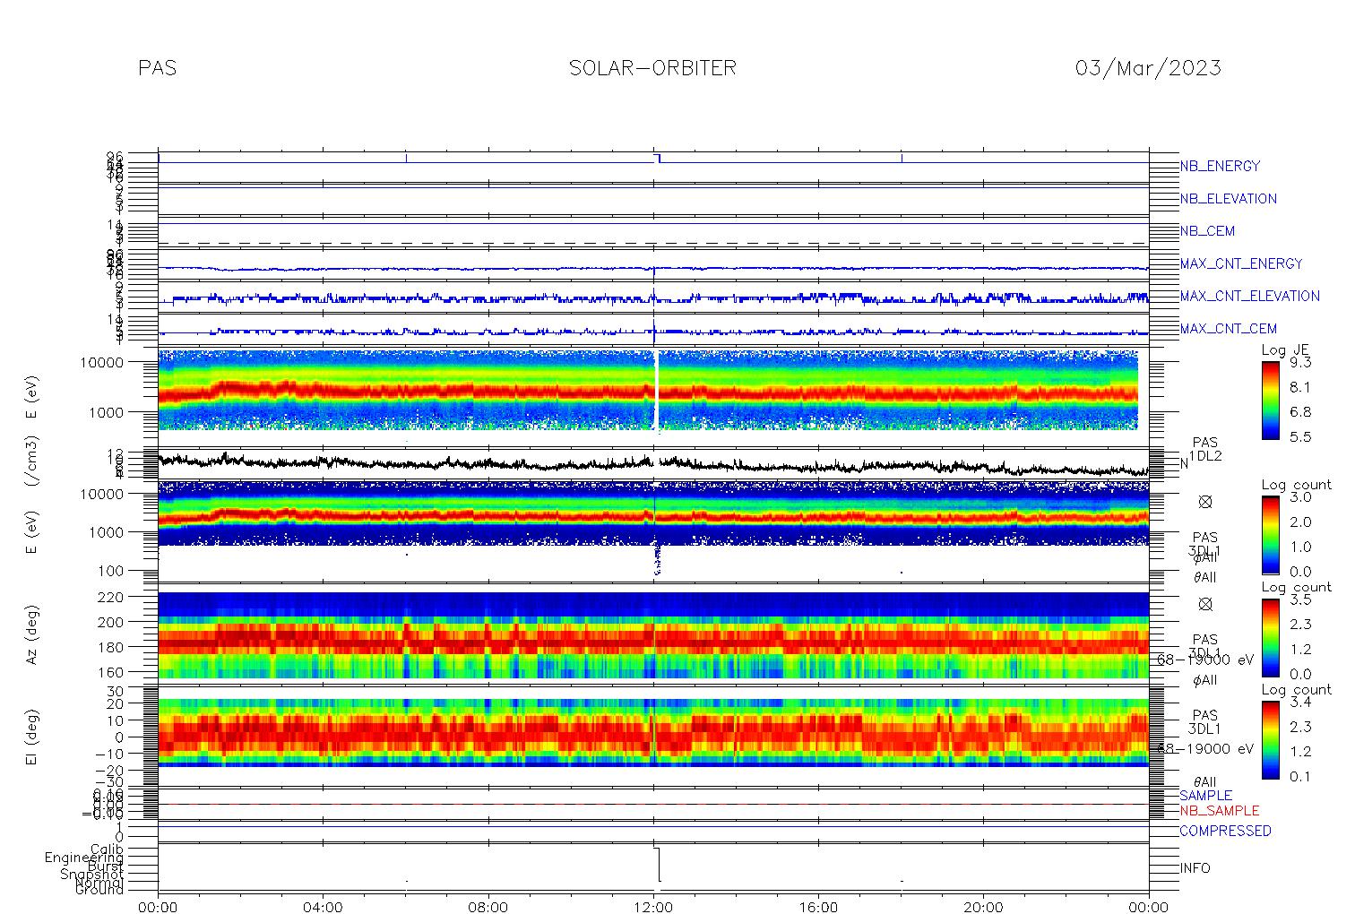The height and width of the screenshot is (914, 1355).
Task: Click the 12:00 time axis label
Action: point(653,907)
